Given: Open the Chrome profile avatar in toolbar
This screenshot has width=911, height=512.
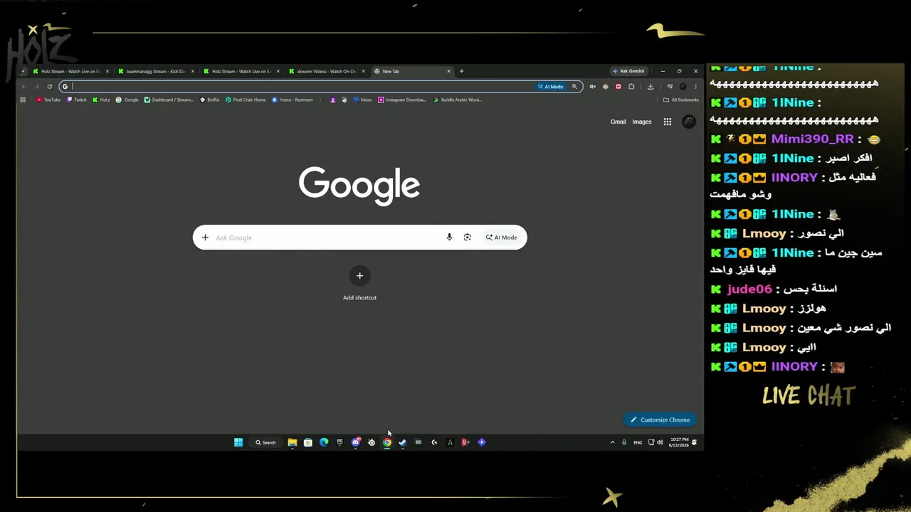Looking at the screenshot, I should click(x=683, y=87).
